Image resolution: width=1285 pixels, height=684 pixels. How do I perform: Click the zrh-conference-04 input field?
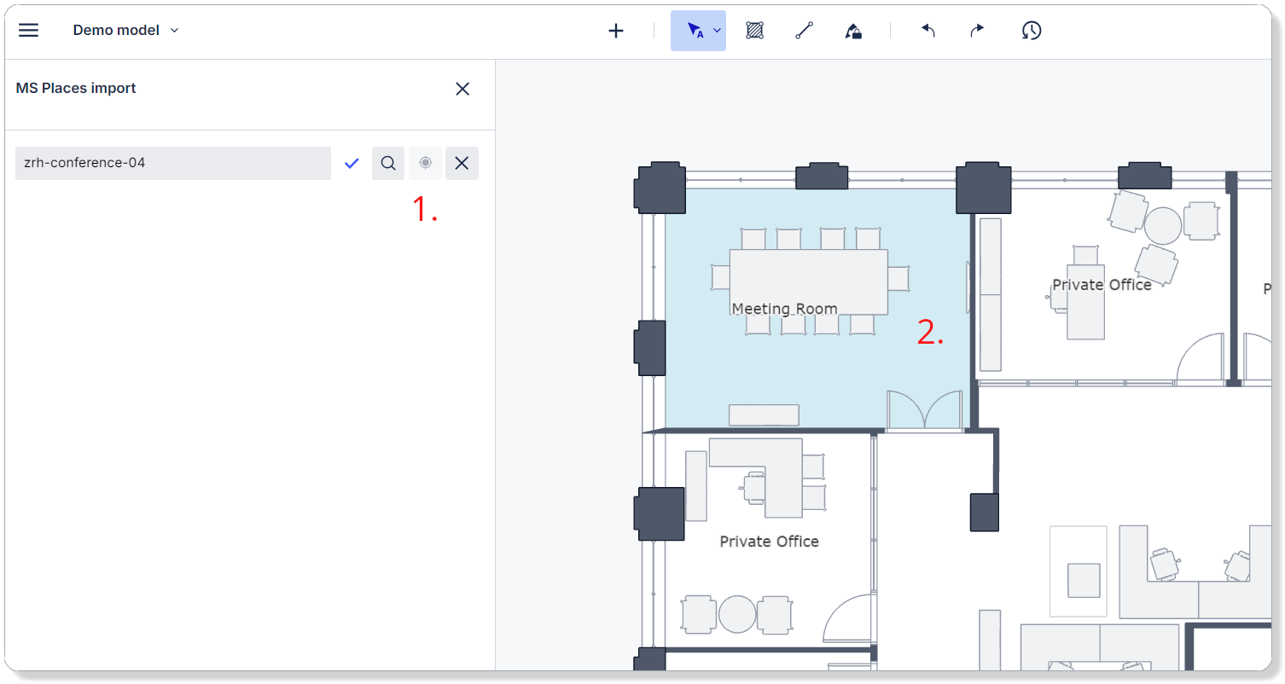point(171,163)
